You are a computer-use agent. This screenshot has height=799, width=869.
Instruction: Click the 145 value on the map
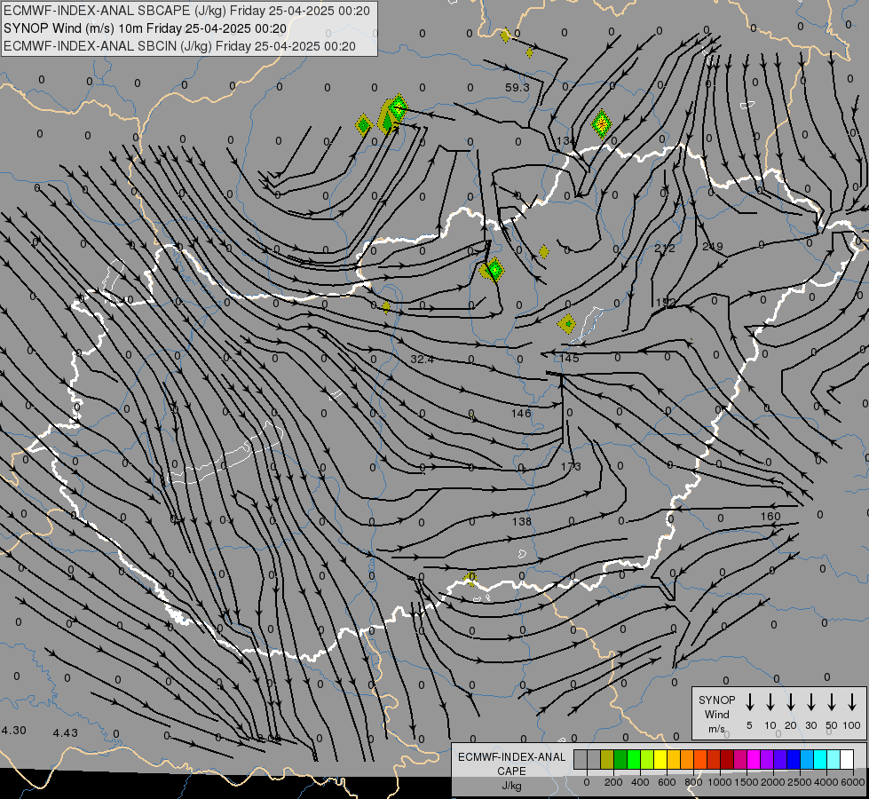click(x=569, y=358)
